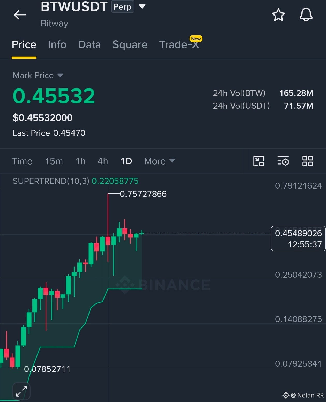Image resolution: width=326 pixels, height=402 pixels.
Task: Select the 1h chart interval
Action: pyautogui.click(x=80, y=161)
